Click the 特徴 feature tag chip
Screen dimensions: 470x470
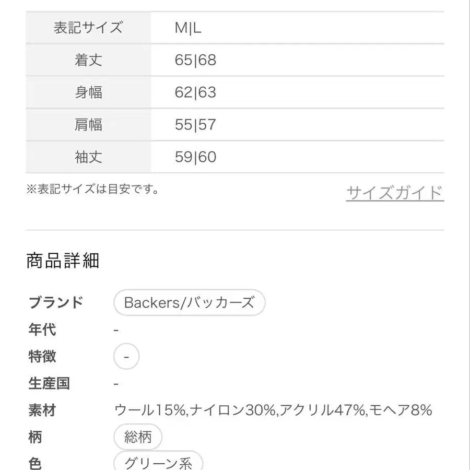coord(126,356)
